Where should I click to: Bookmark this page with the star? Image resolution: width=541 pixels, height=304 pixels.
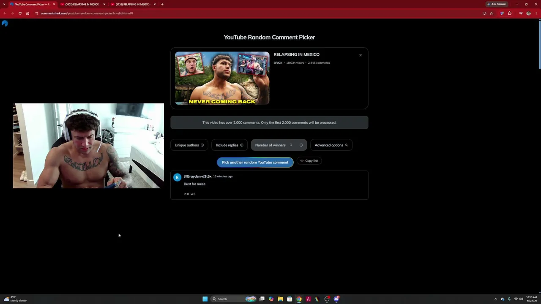click(x=491, y=13)
